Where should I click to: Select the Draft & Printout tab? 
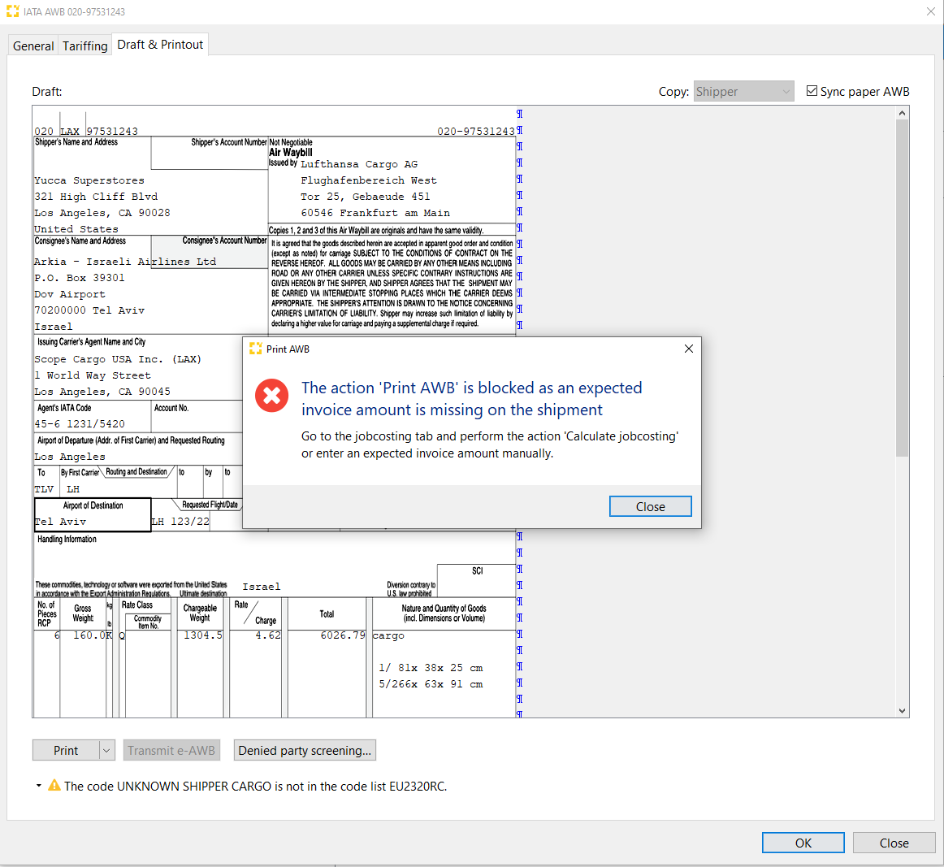[x=159, y=45]
